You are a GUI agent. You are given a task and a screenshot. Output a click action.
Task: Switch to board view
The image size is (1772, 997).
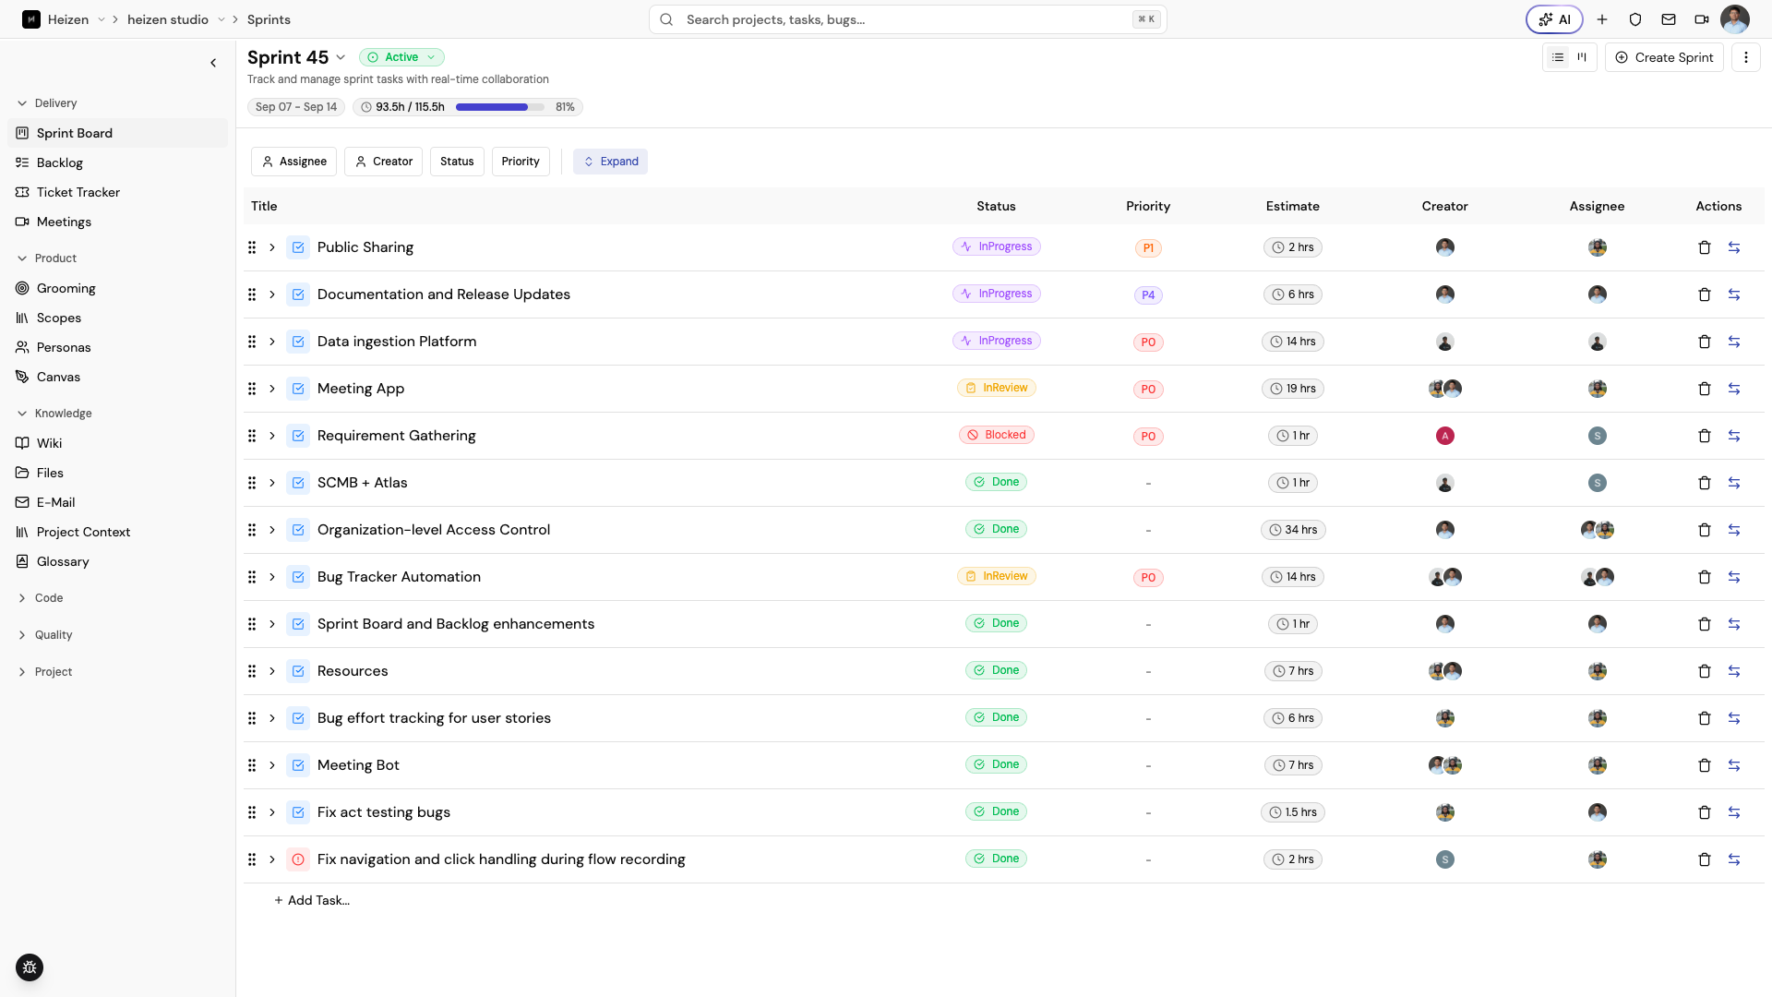[x=1582, y=57]
